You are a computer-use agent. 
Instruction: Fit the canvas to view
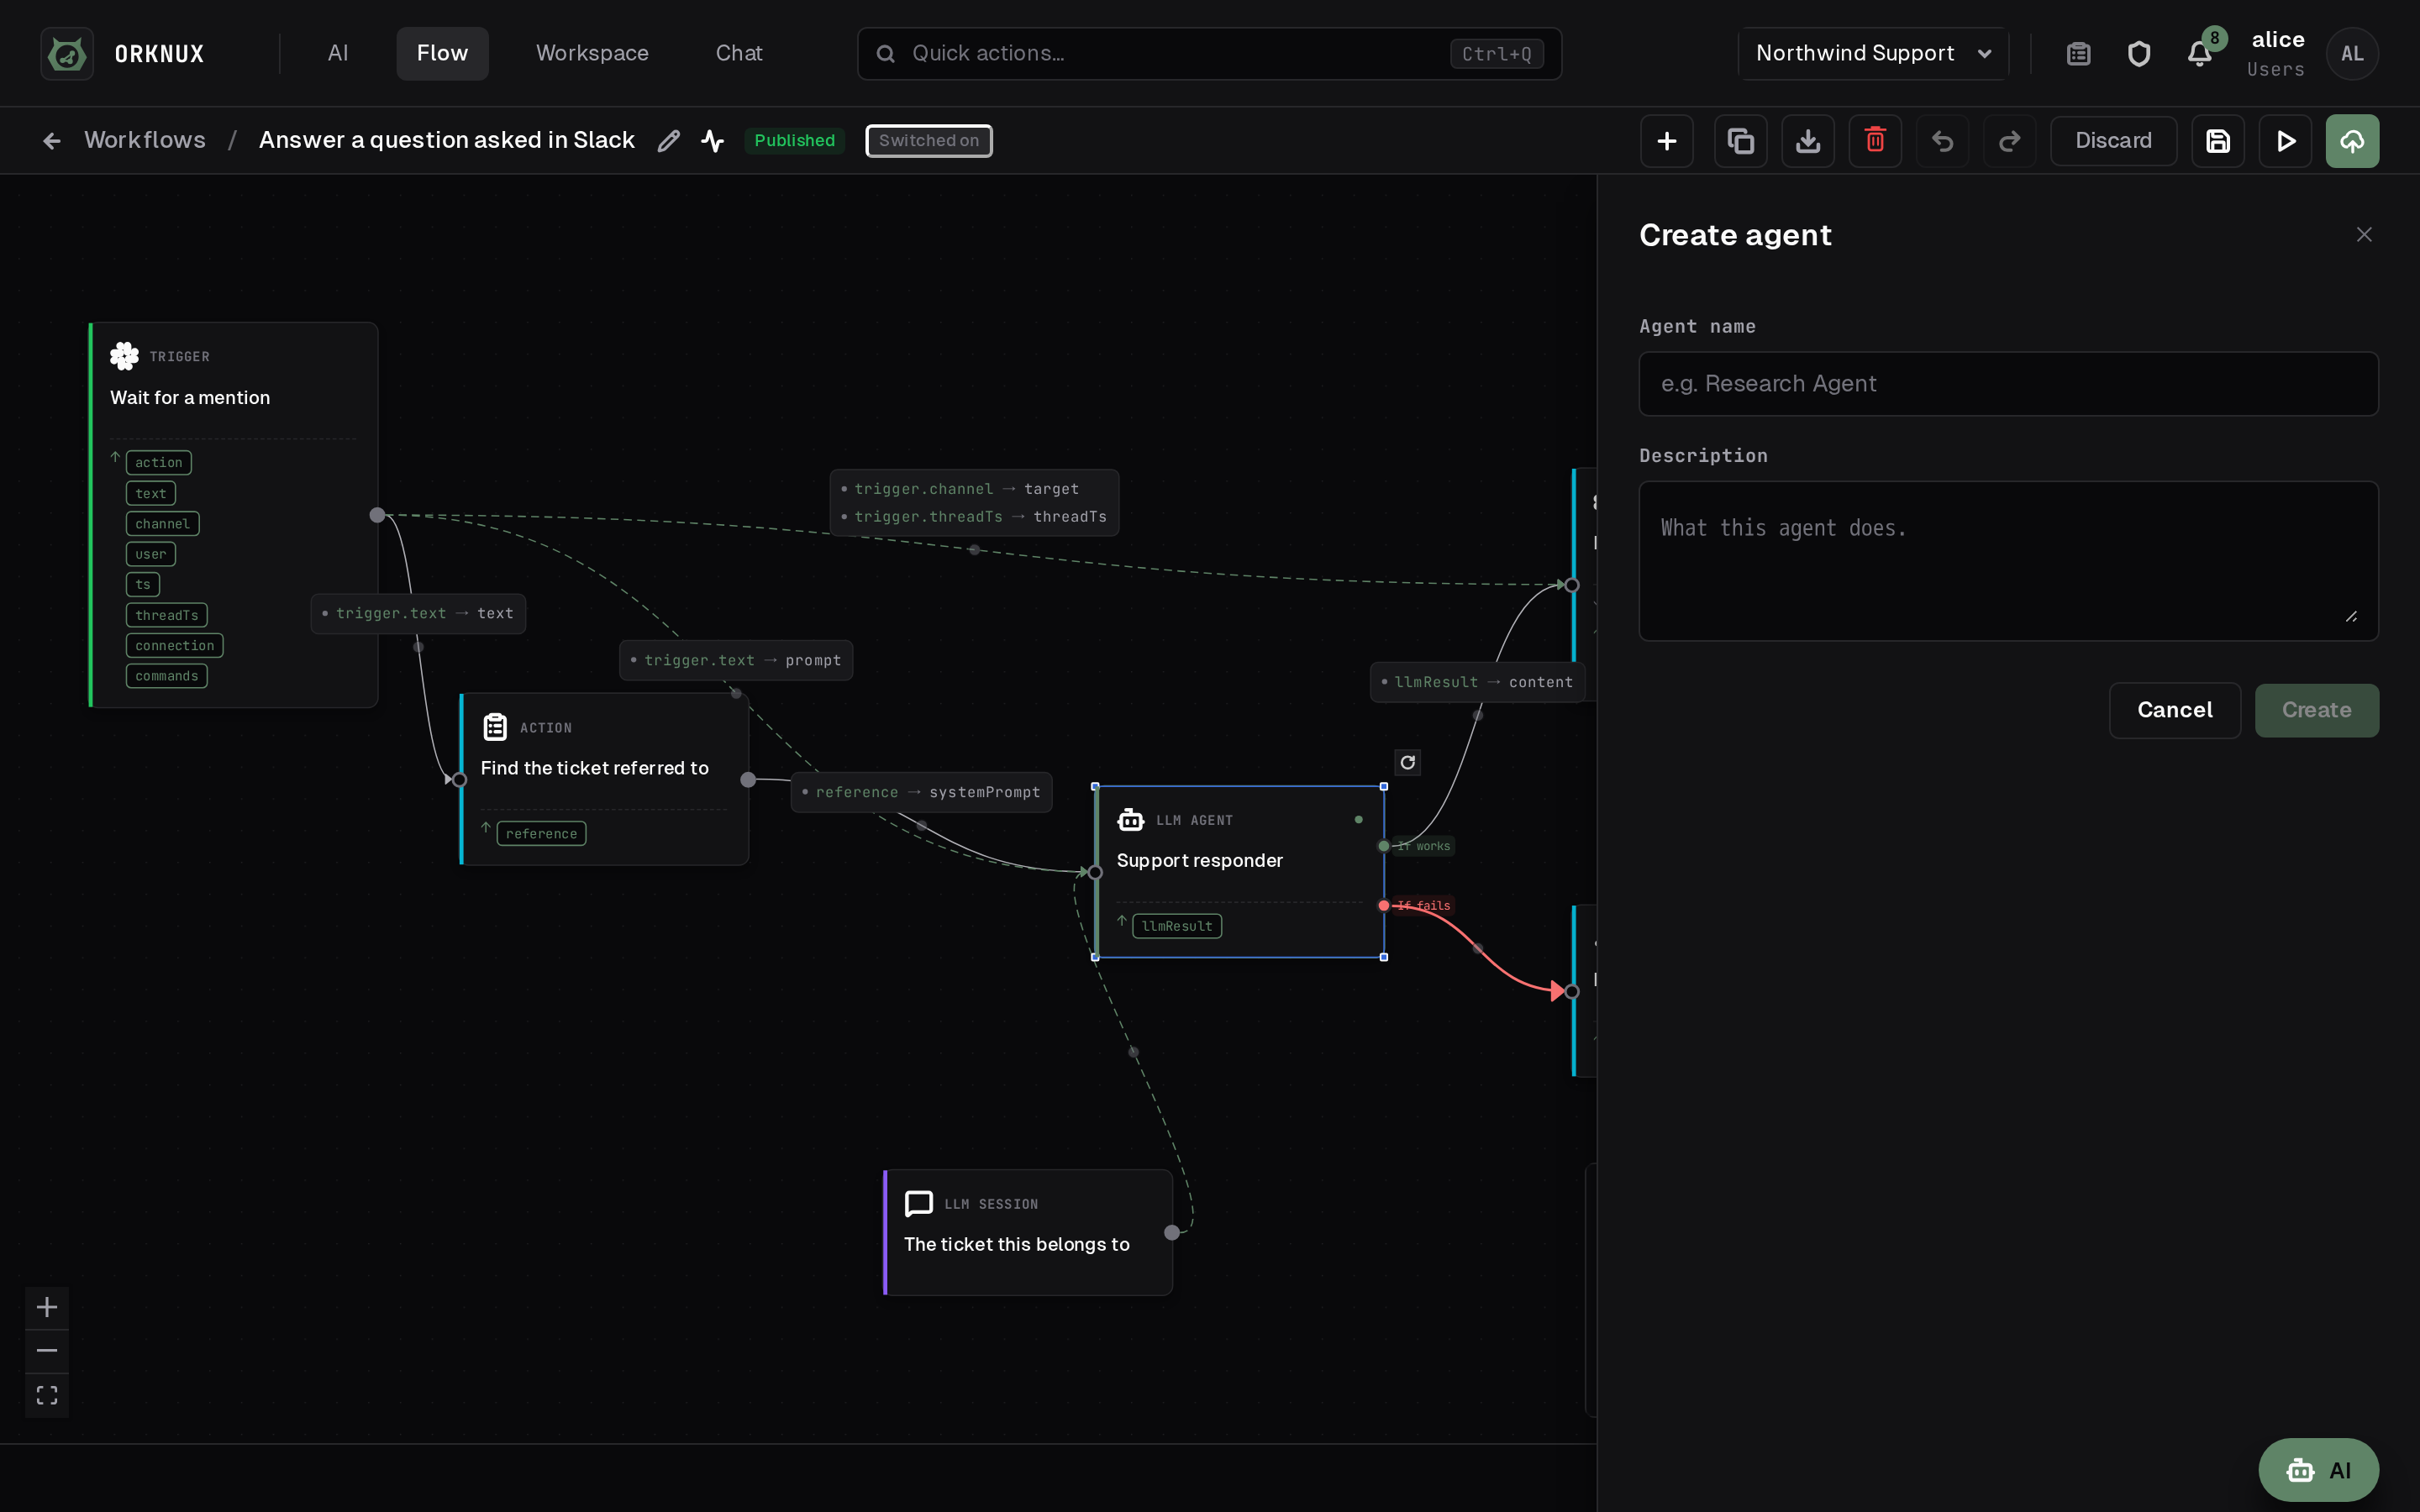pos(47,1395)
